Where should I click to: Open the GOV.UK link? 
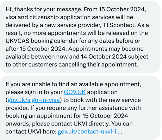(75, 92)
